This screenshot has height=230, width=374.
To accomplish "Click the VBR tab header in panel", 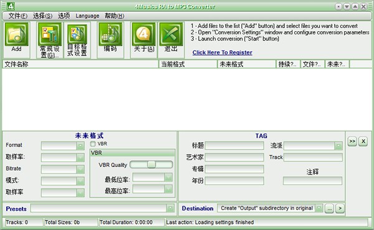I will 132,153.
